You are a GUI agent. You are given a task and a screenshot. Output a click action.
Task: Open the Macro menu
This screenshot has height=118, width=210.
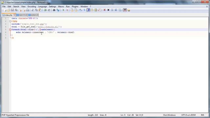(61, 7)
